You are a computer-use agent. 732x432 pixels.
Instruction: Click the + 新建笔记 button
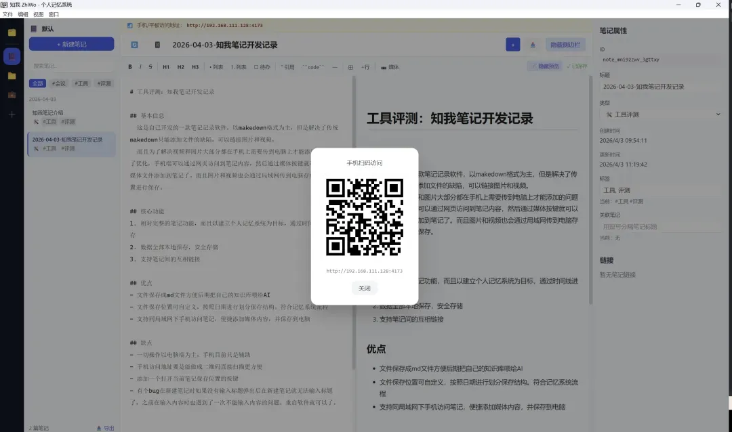[71, 44]
